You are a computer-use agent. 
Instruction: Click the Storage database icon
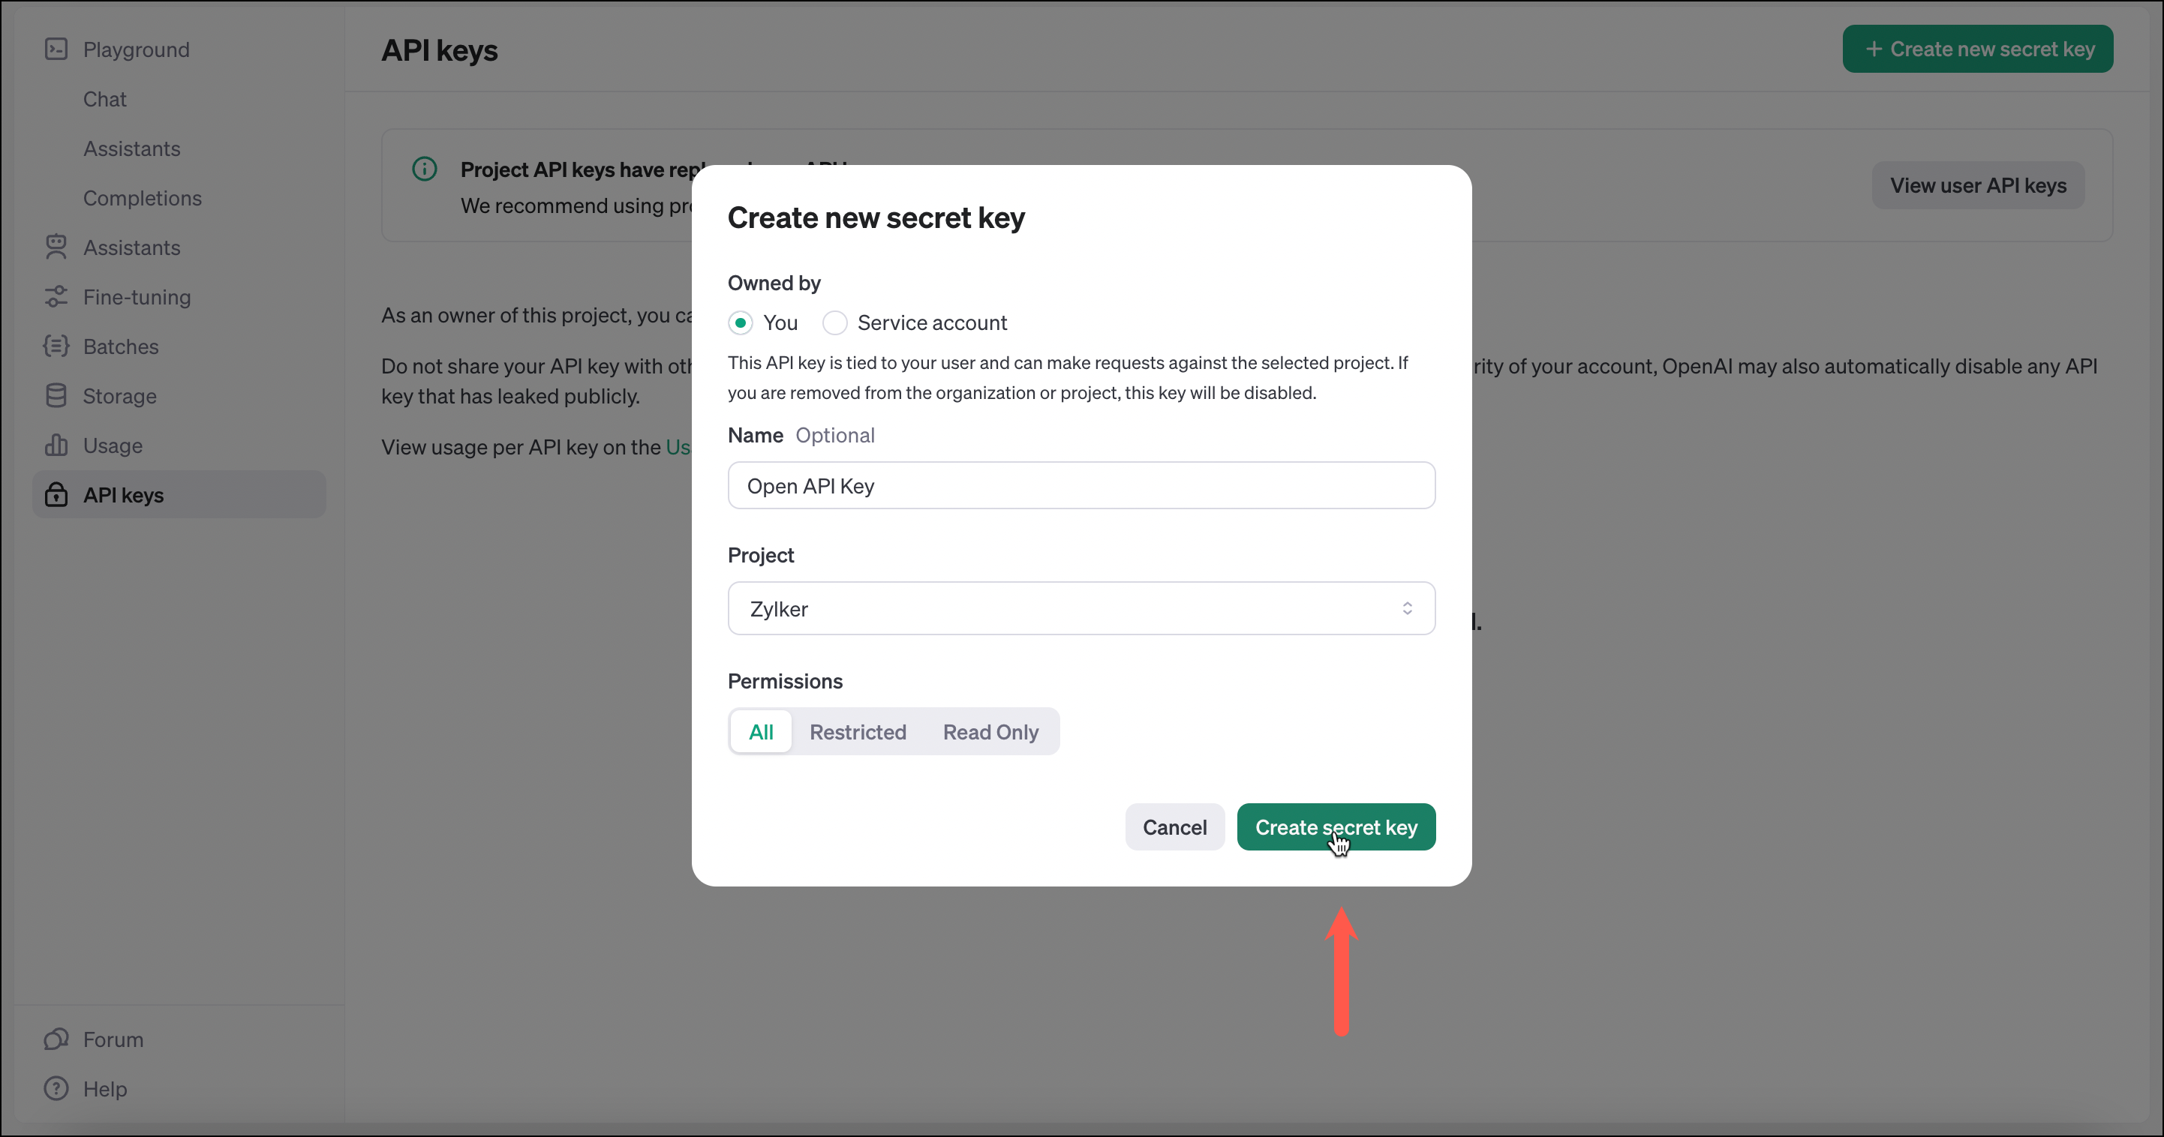coord(56,395)
